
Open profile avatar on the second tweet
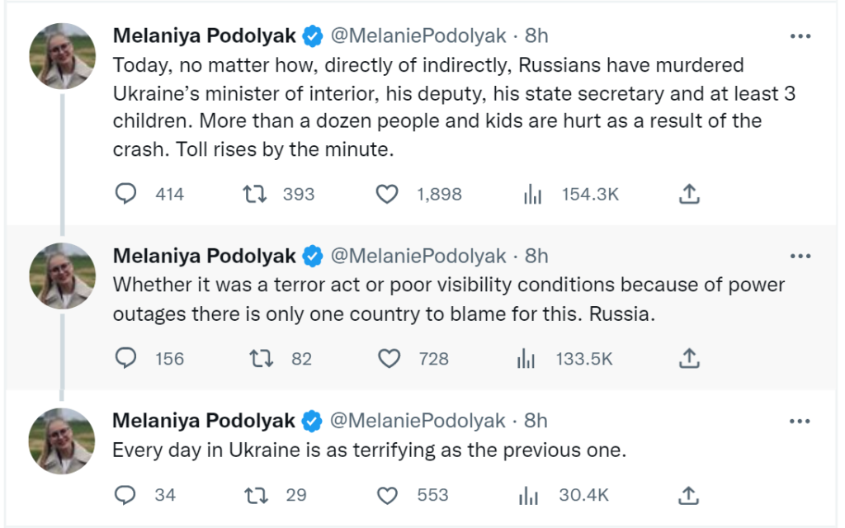pyautogui.click(x=63, y=276)
